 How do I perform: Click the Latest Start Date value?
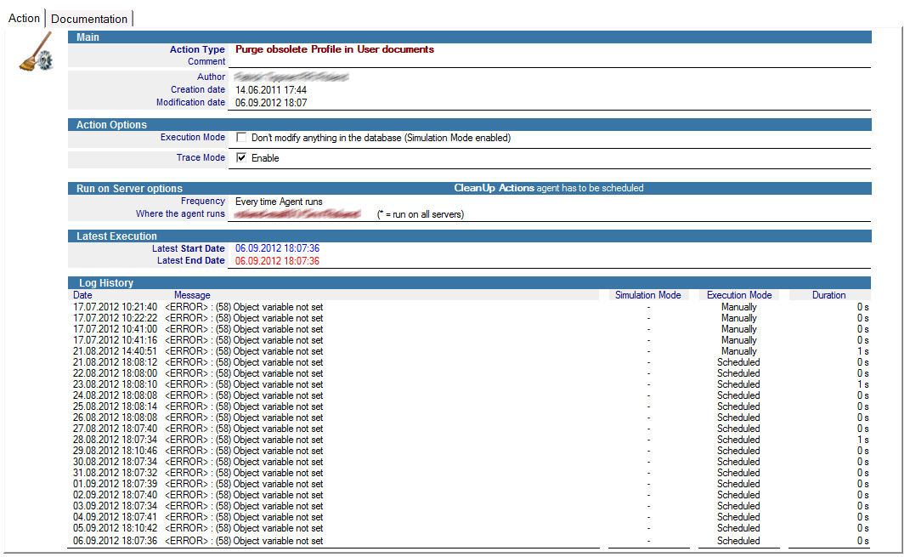277,248
